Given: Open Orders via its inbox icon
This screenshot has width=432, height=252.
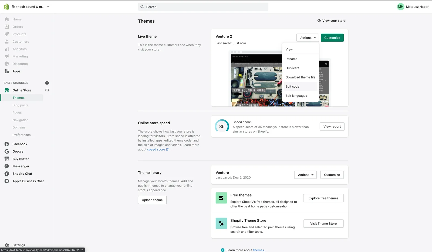Looking at the screenshot, I should pyautogui.click(x=7, y=27).
